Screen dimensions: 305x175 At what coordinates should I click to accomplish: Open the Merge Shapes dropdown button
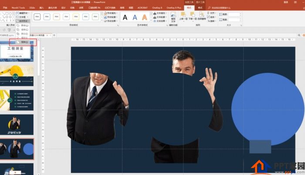coord(23,21)
